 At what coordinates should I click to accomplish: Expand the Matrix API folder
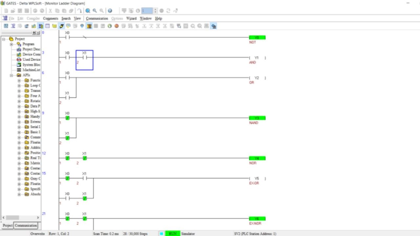(19, 163)
